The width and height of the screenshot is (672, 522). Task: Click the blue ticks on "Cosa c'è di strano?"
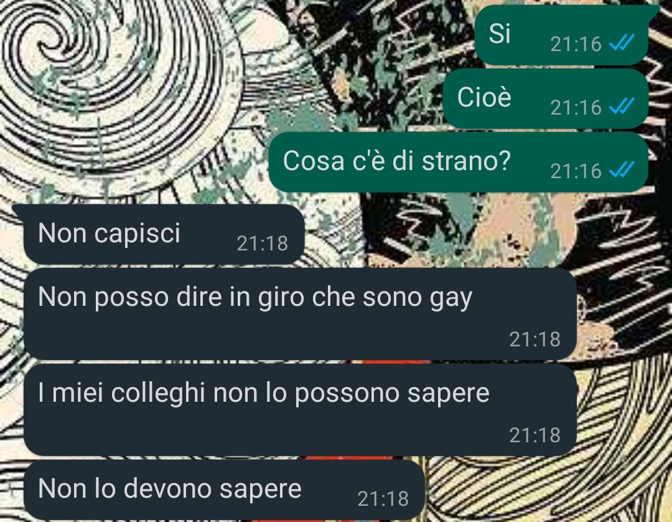pos(622,169)
